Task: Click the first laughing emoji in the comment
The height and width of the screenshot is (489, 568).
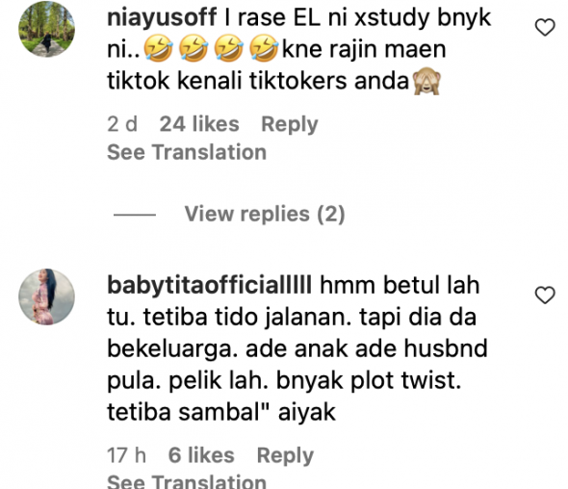Action: tap(158, 48)
